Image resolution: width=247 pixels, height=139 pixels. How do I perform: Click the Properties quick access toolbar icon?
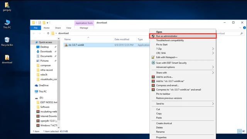[39, 23]
